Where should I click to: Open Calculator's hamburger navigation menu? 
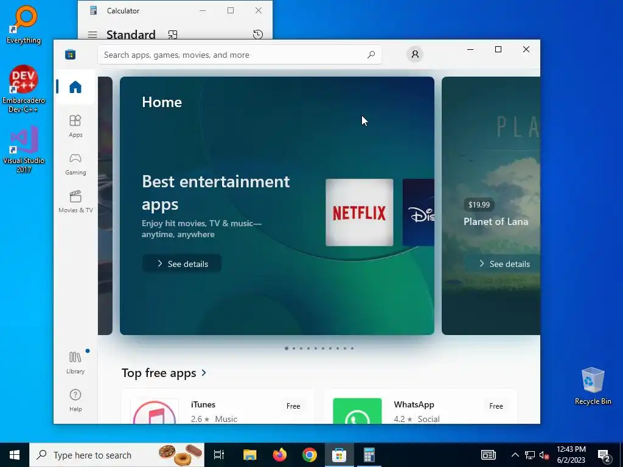coord(92,35)
